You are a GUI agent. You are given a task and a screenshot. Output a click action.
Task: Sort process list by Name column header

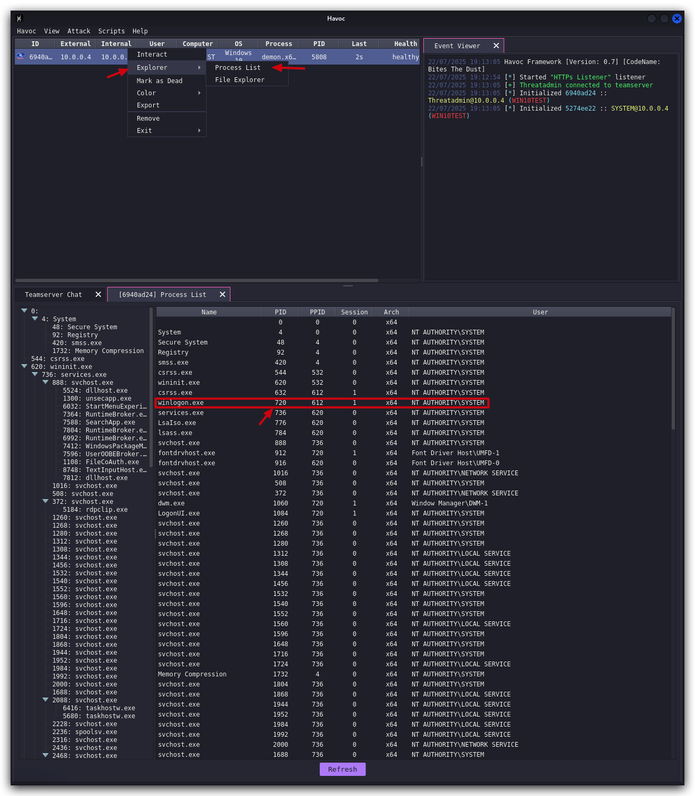(209, 312)
